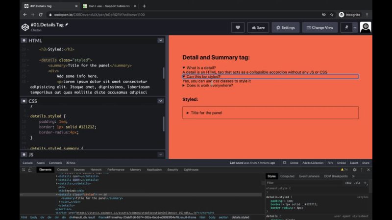Open the Network tab
Image resolution: width=392 pixels, height=220 pixels.
tap(96, 170)
